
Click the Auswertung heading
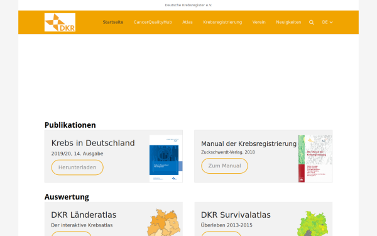pyautogui.click(x=67, y=197)
